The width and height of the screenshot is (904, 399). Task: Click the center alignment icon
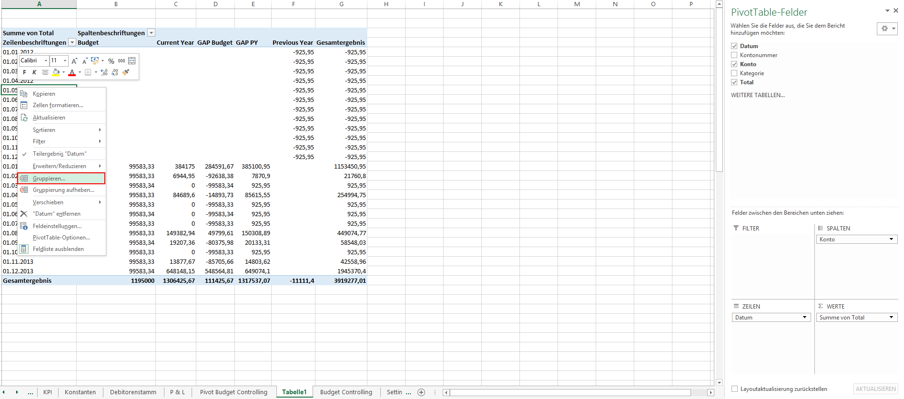coord(45,72)
